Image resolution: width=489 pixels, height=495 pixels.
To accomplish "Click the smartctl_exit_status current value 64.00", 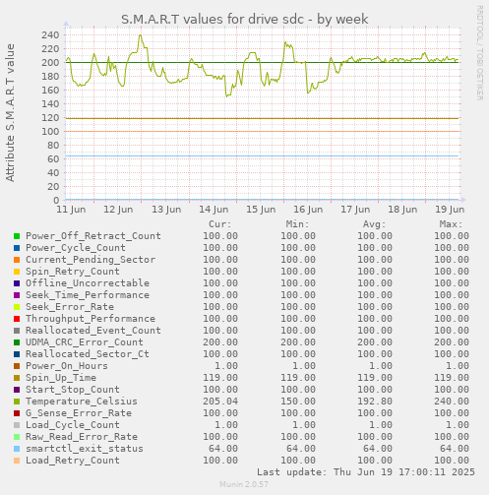I will [x=223, y=449].
